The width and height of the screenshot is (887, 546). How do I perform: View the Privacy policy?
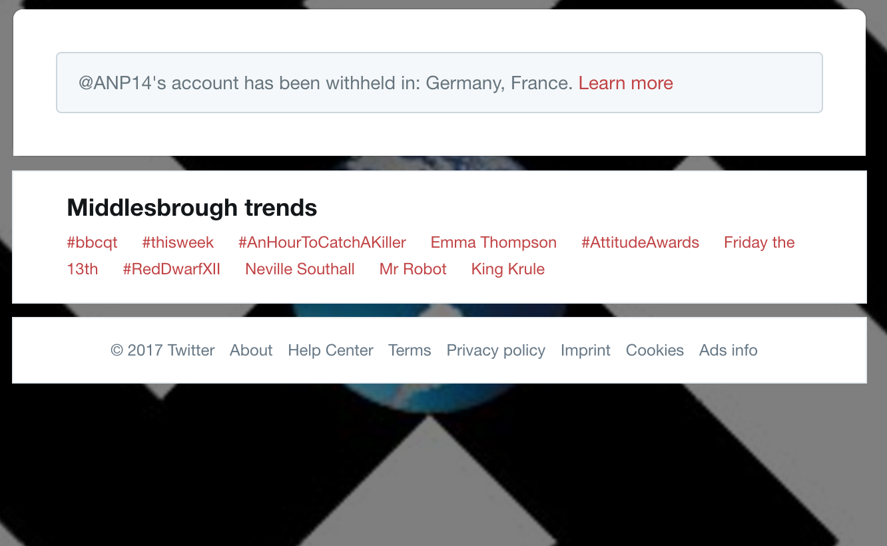tap(495, 350)
